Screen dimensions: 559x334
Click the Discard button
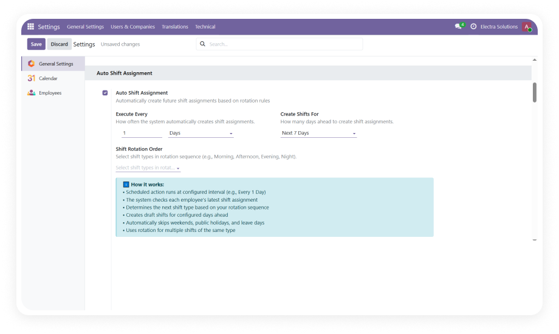59,44
